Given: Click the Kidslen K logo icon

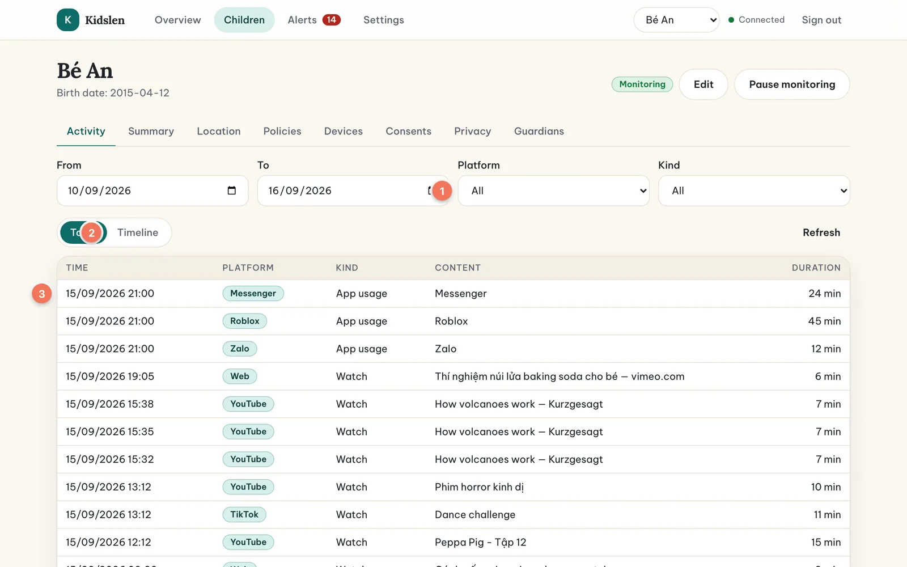Looking at the screenshot, I should [x=68, y=20].
